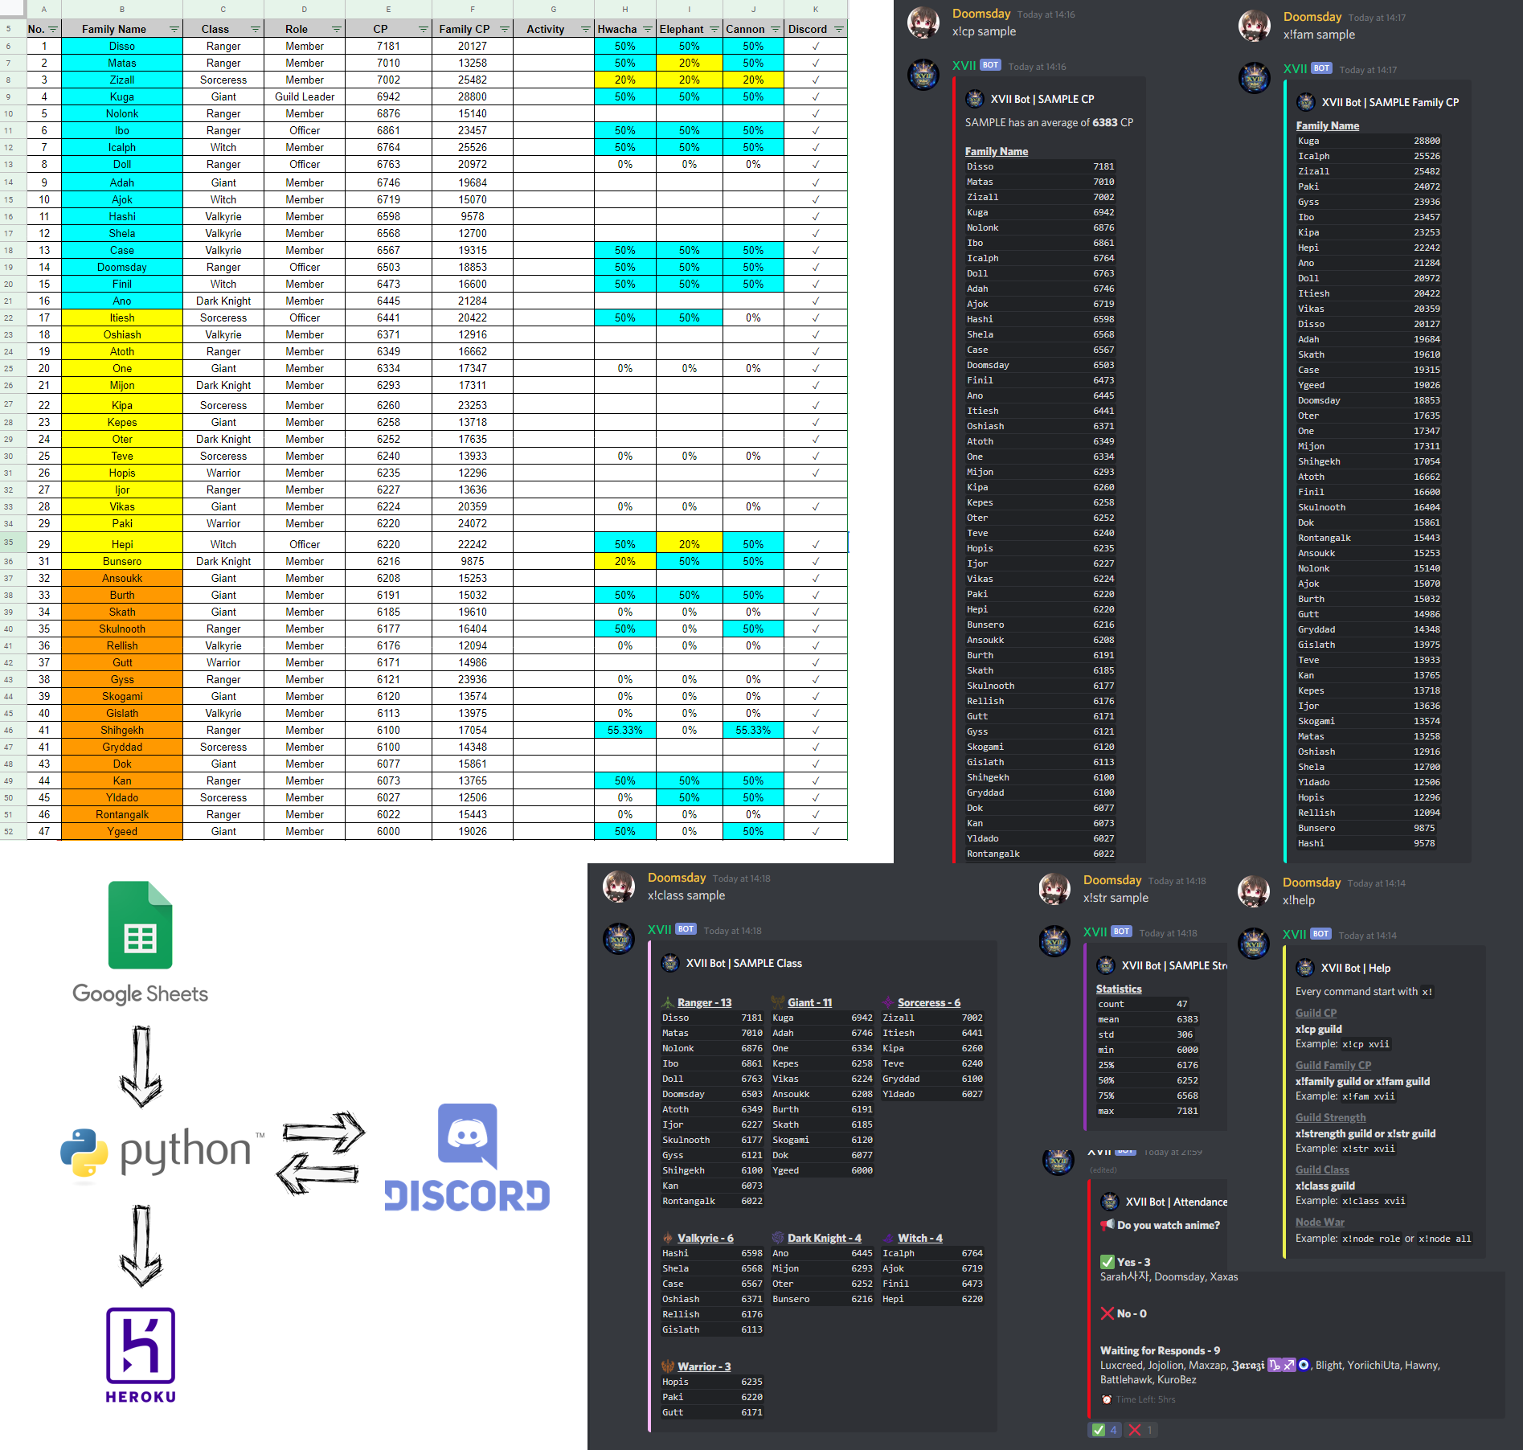Toggle the green checkmark reaction with count 4
The height and width of the screenshot is (1450, 1523).
point(1105,1430)
